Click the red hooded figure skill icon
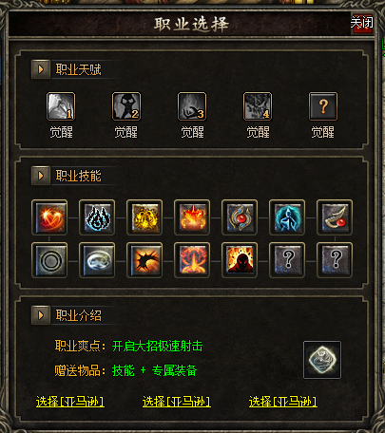 click(x=240, y=260)
